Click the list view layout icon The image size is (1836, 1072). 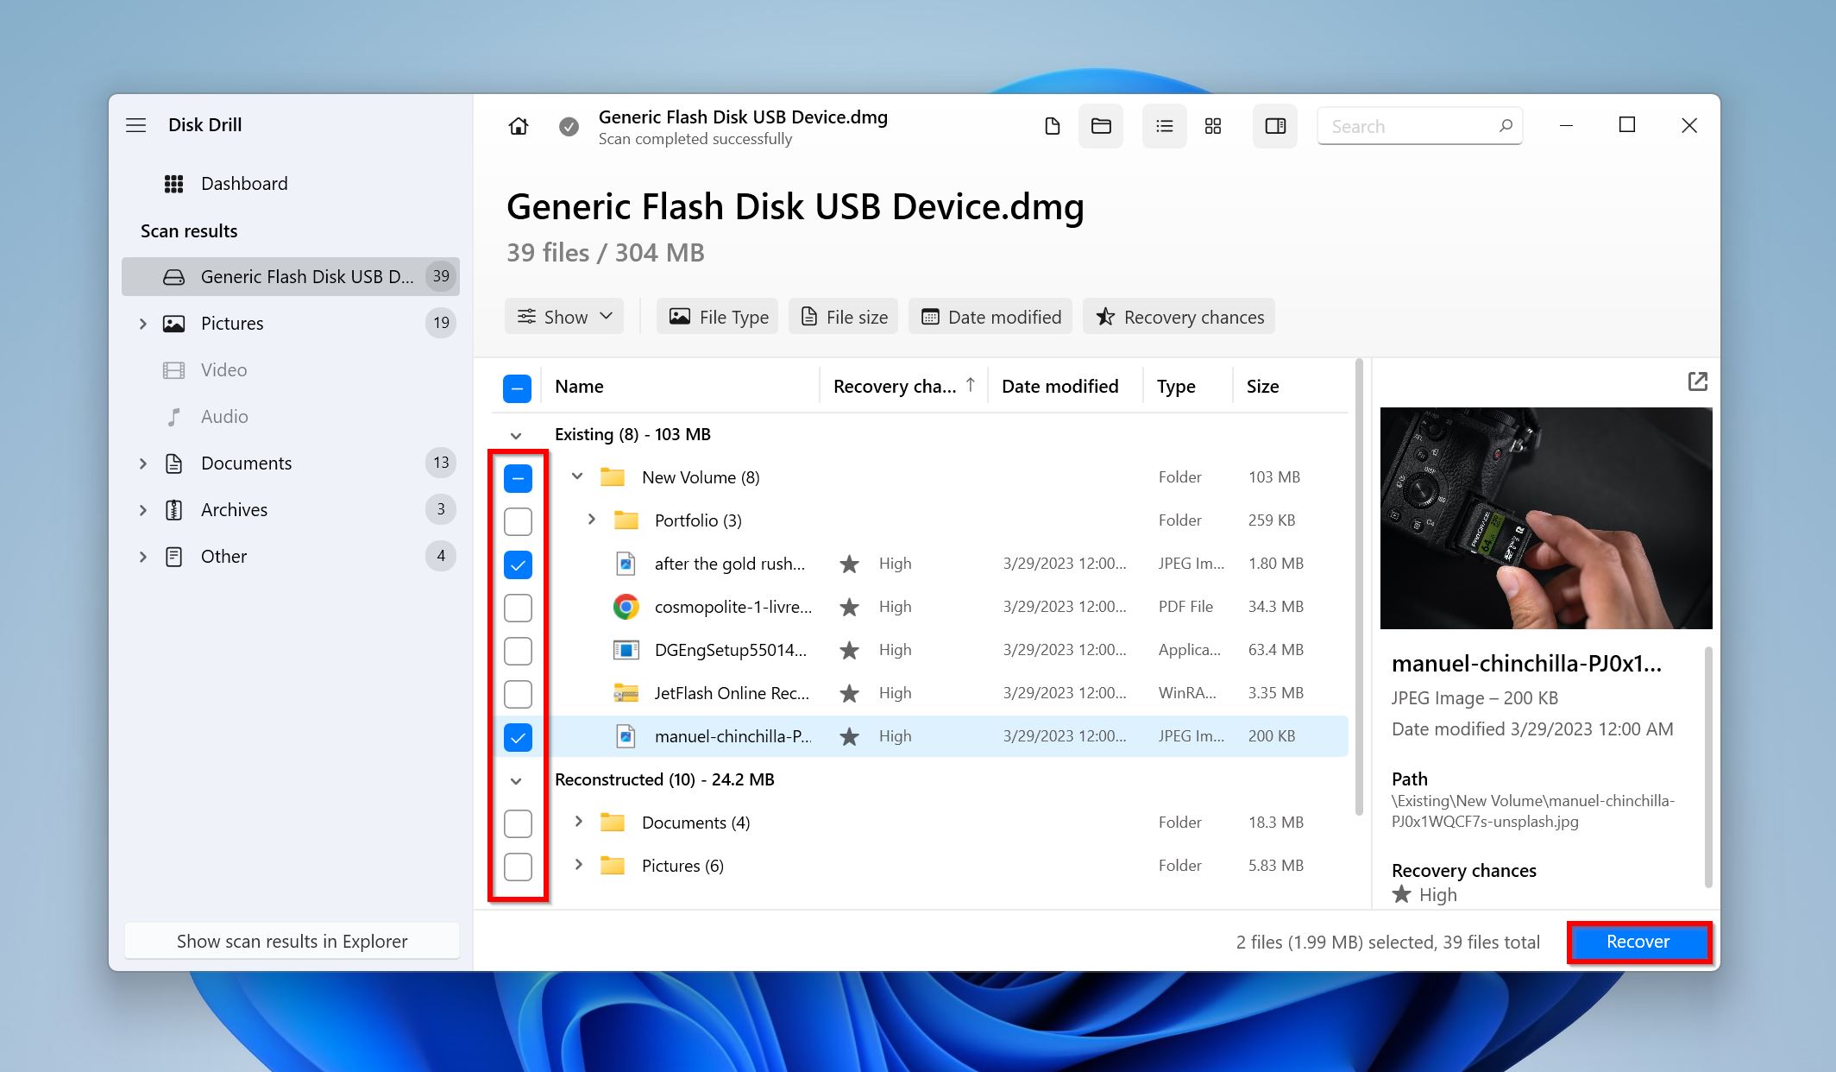pos(1161,125)
